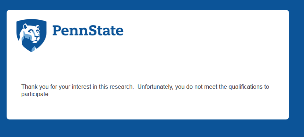
Task: Click the lion's face inside the shield
Action: point(32,33)
